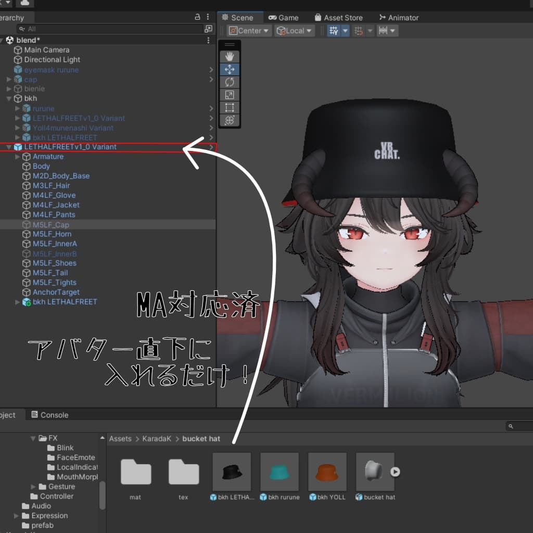Select the combined Transform tool
The width and height of the screenshot is (533, 533).
point(230,120)
